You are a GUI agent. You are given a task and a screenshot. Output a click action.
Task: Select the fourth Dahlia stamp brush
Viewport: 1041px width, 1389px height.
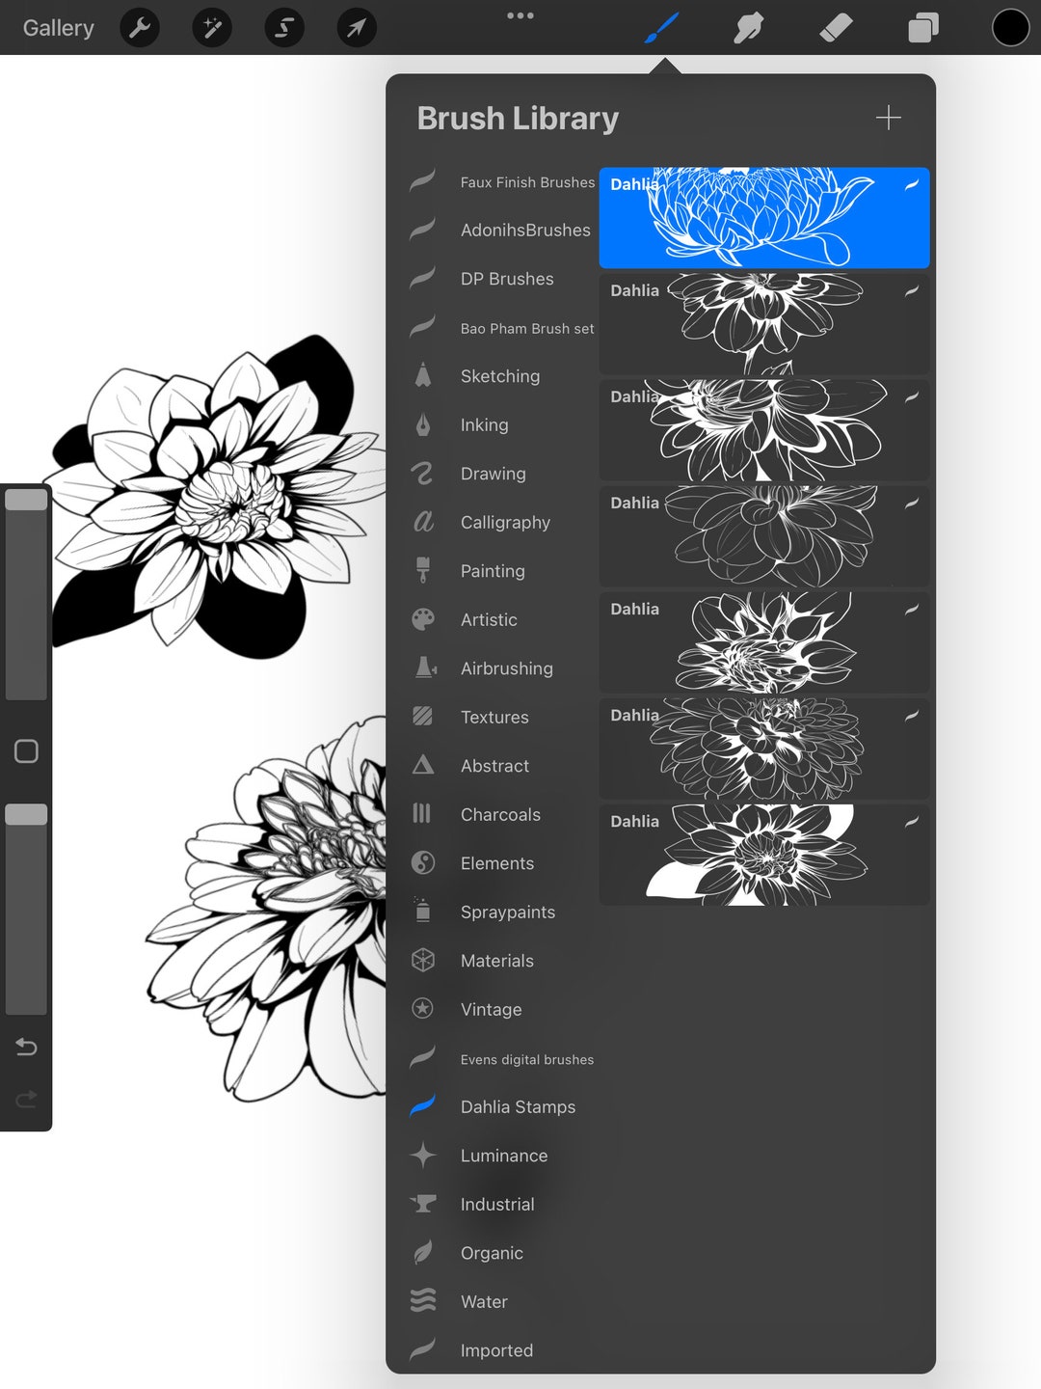click(x=764, y=536)
